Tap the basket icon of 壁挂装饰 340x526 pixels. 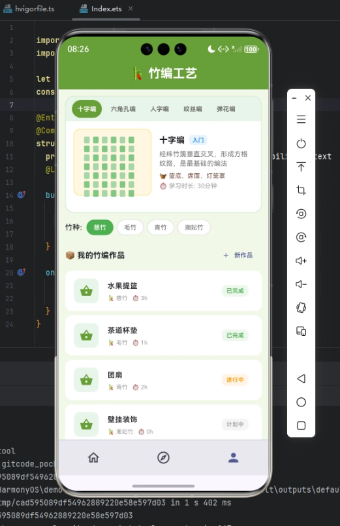click(x=86, y=424)
